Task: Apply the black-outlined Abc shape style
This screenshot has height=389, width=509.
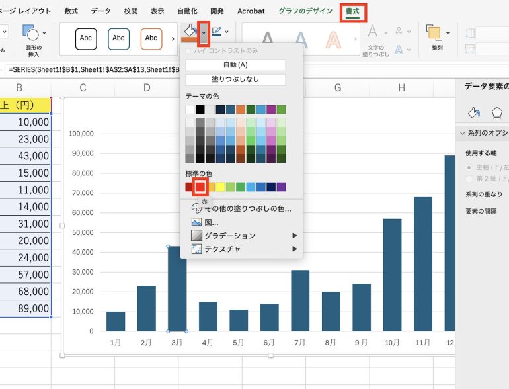Action: [86, 38]
